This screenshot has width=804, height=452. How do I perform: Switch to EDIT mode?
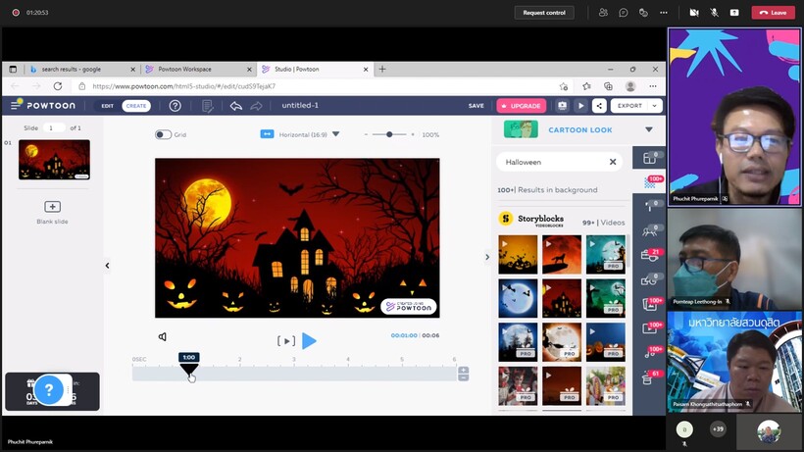pos(107,106)
